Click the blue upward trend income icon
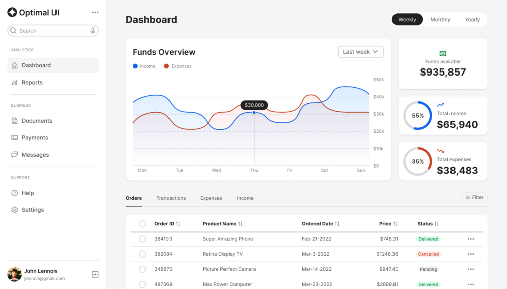The width and height of the screenshot is (507, 289). tap(440, 105)
